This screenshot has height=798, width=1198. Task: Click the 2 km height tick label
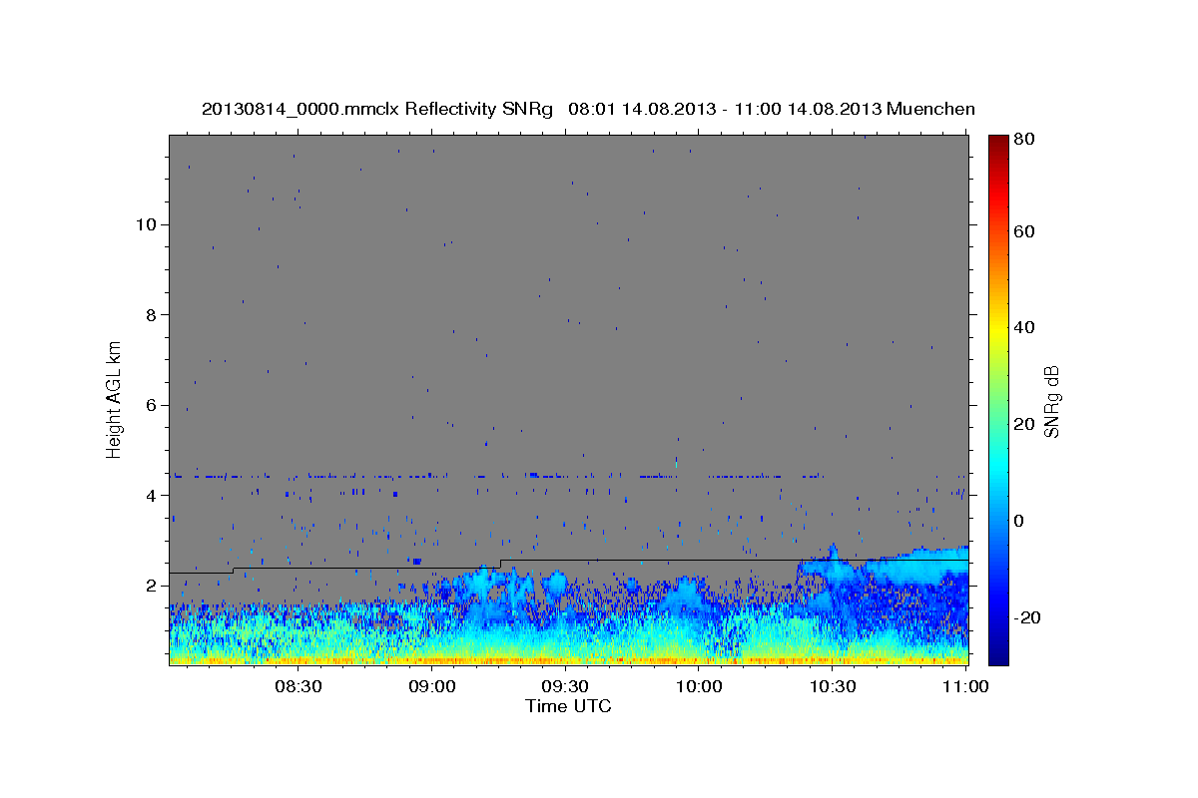pos(151,586)
